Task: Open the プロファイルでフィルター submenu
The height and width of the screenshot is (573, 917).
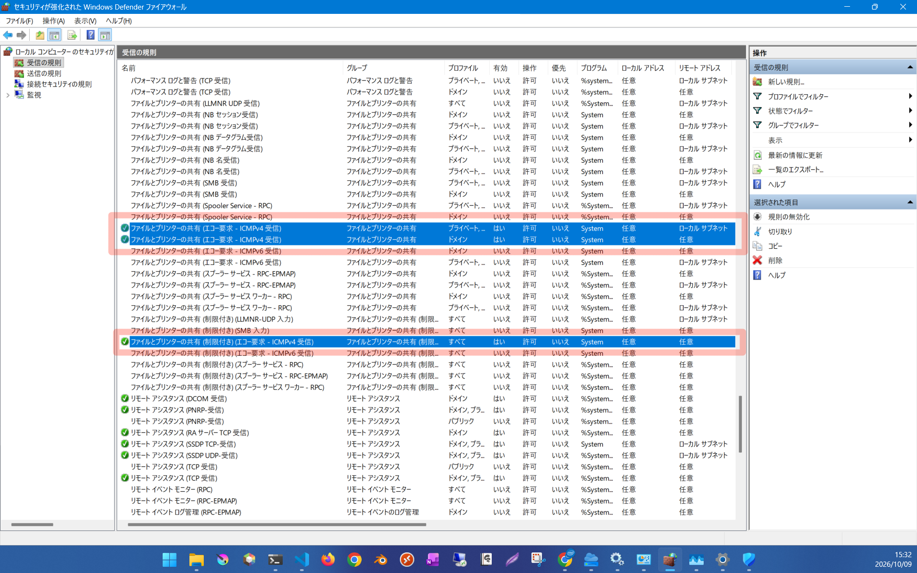Action: (833, 96)
